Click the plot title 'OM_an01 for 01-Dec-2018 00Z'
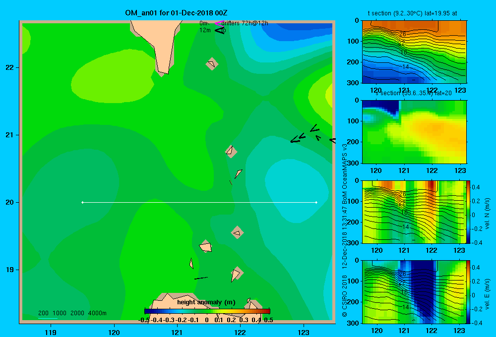Image resolution: width=496 pixels, height=337 pixels. pyautogui.click(x=176, y=13)
